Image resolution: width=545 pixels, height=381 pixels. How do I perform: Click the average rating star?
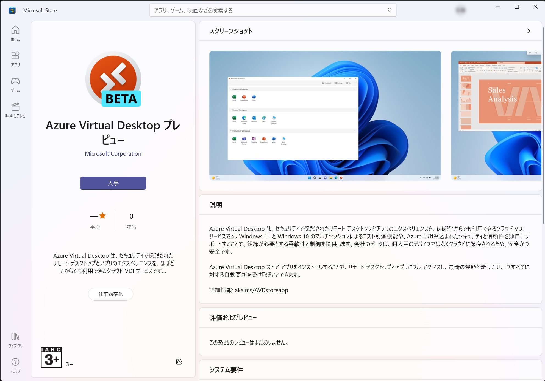[x=102, y=216]
